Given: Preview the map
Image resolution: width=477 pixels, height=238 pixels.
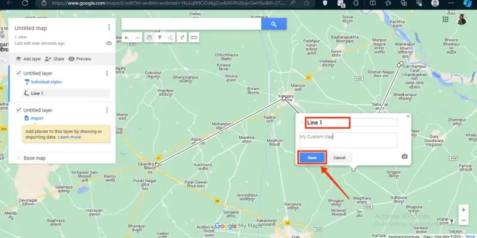Looking at the screenshot, I should [x=80, y=59].
